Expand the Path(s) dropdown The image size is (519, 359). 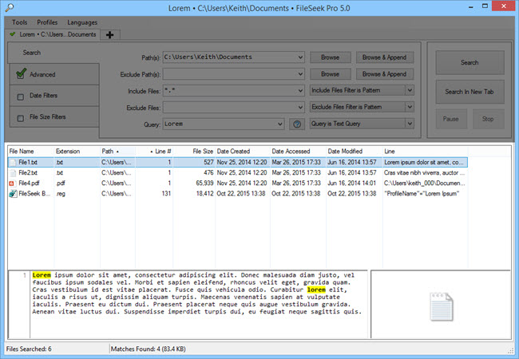click(x=300, y=57)
